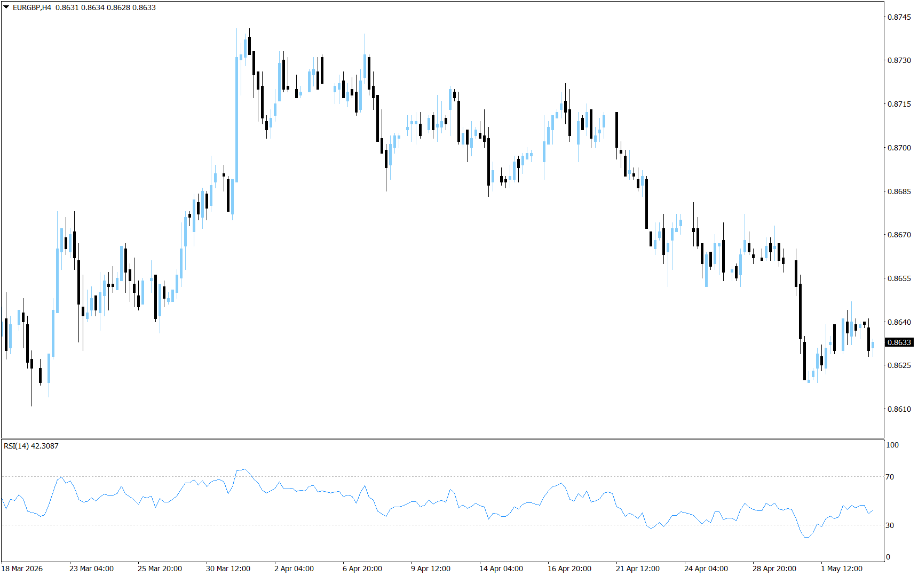Screen dimensions: 918x576
Task: Click the 23 Mar 04:00 time label
Action: click(91, 569)
